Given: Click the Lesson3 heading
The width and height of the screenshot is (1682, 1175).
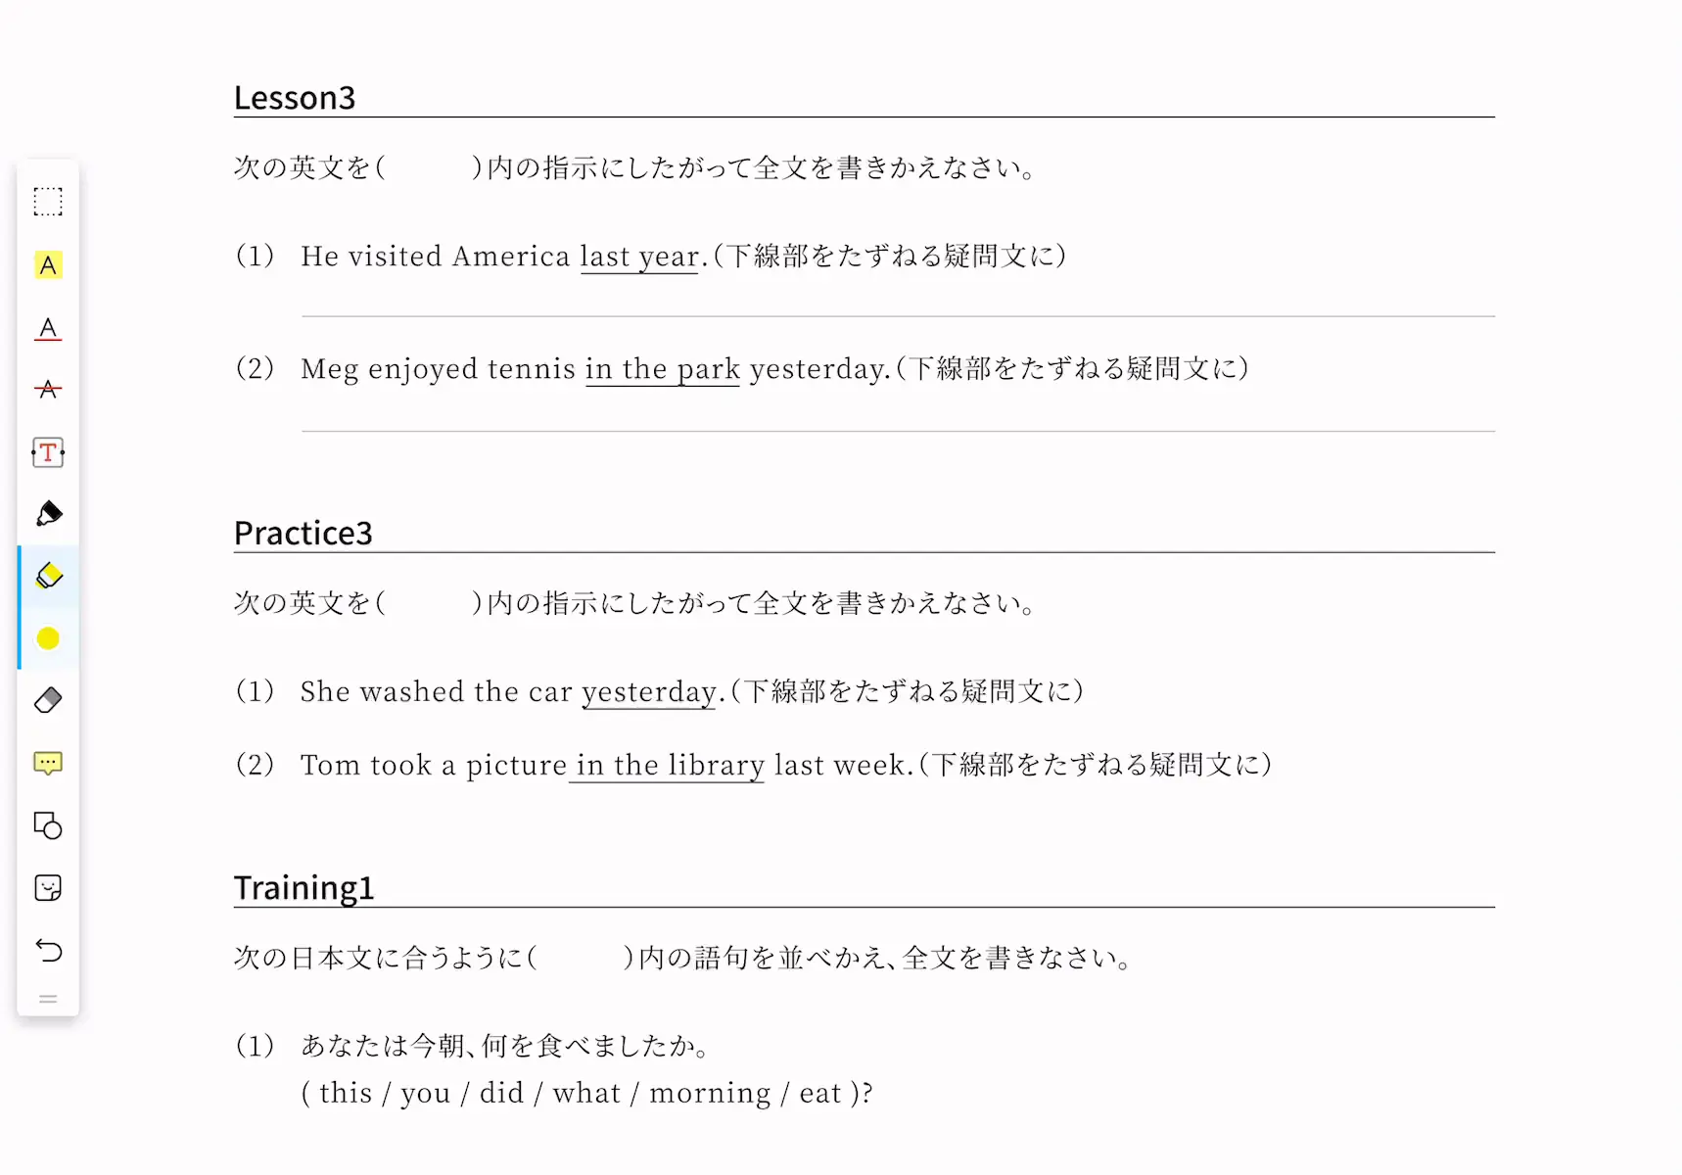Looking at the screenshot, I should pos(295,98).
